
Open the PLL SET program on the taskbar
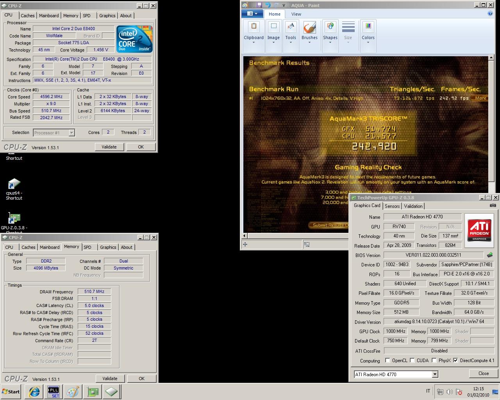click(x=54, y=391)
